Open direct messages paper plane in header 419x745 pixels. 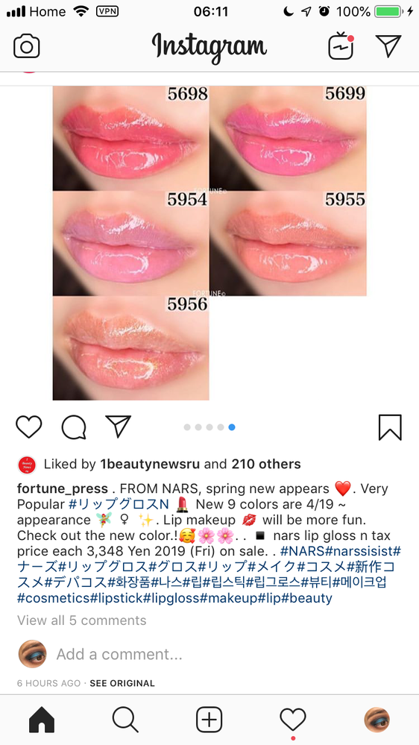point(388,45)
